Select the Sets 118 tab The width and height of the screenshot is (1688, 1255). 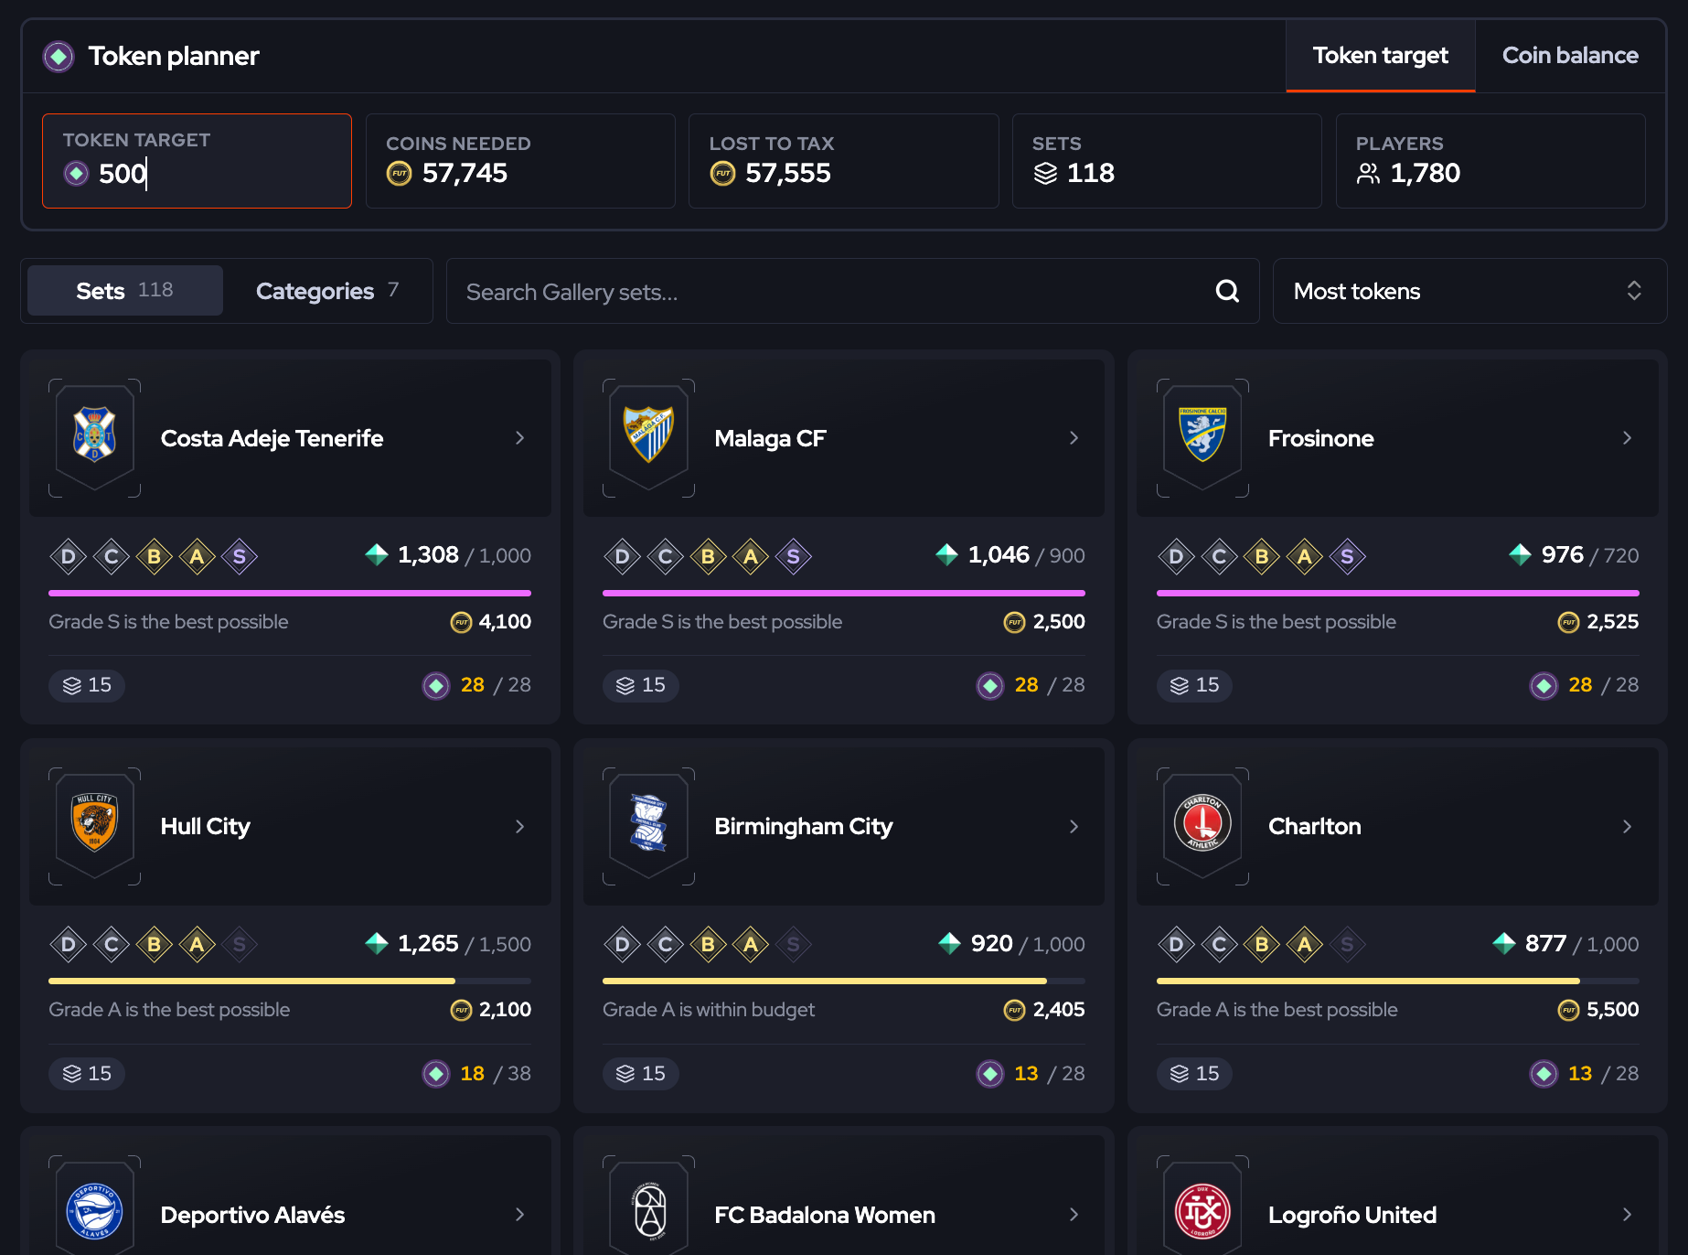pos(125,291)
